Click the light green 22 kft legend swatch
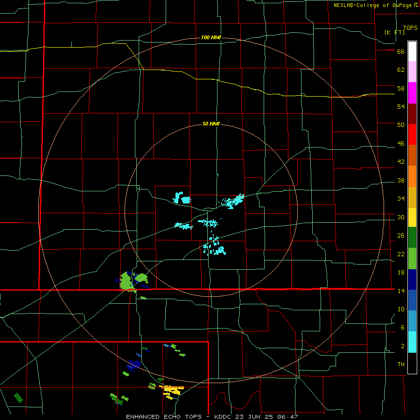This screenshot has height=420, width=420. coord(412,258)
